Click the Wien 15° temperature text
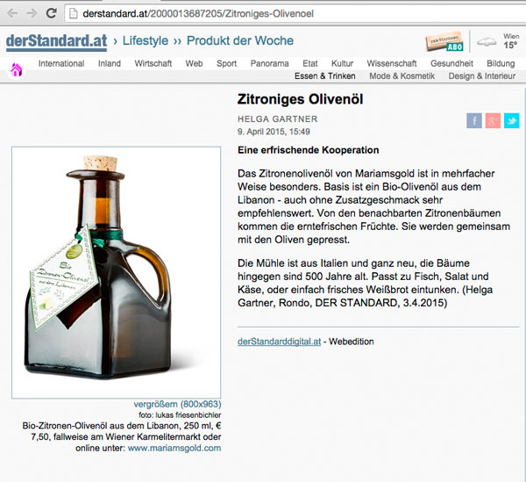The image size is (526, 482). pos(511,41)
